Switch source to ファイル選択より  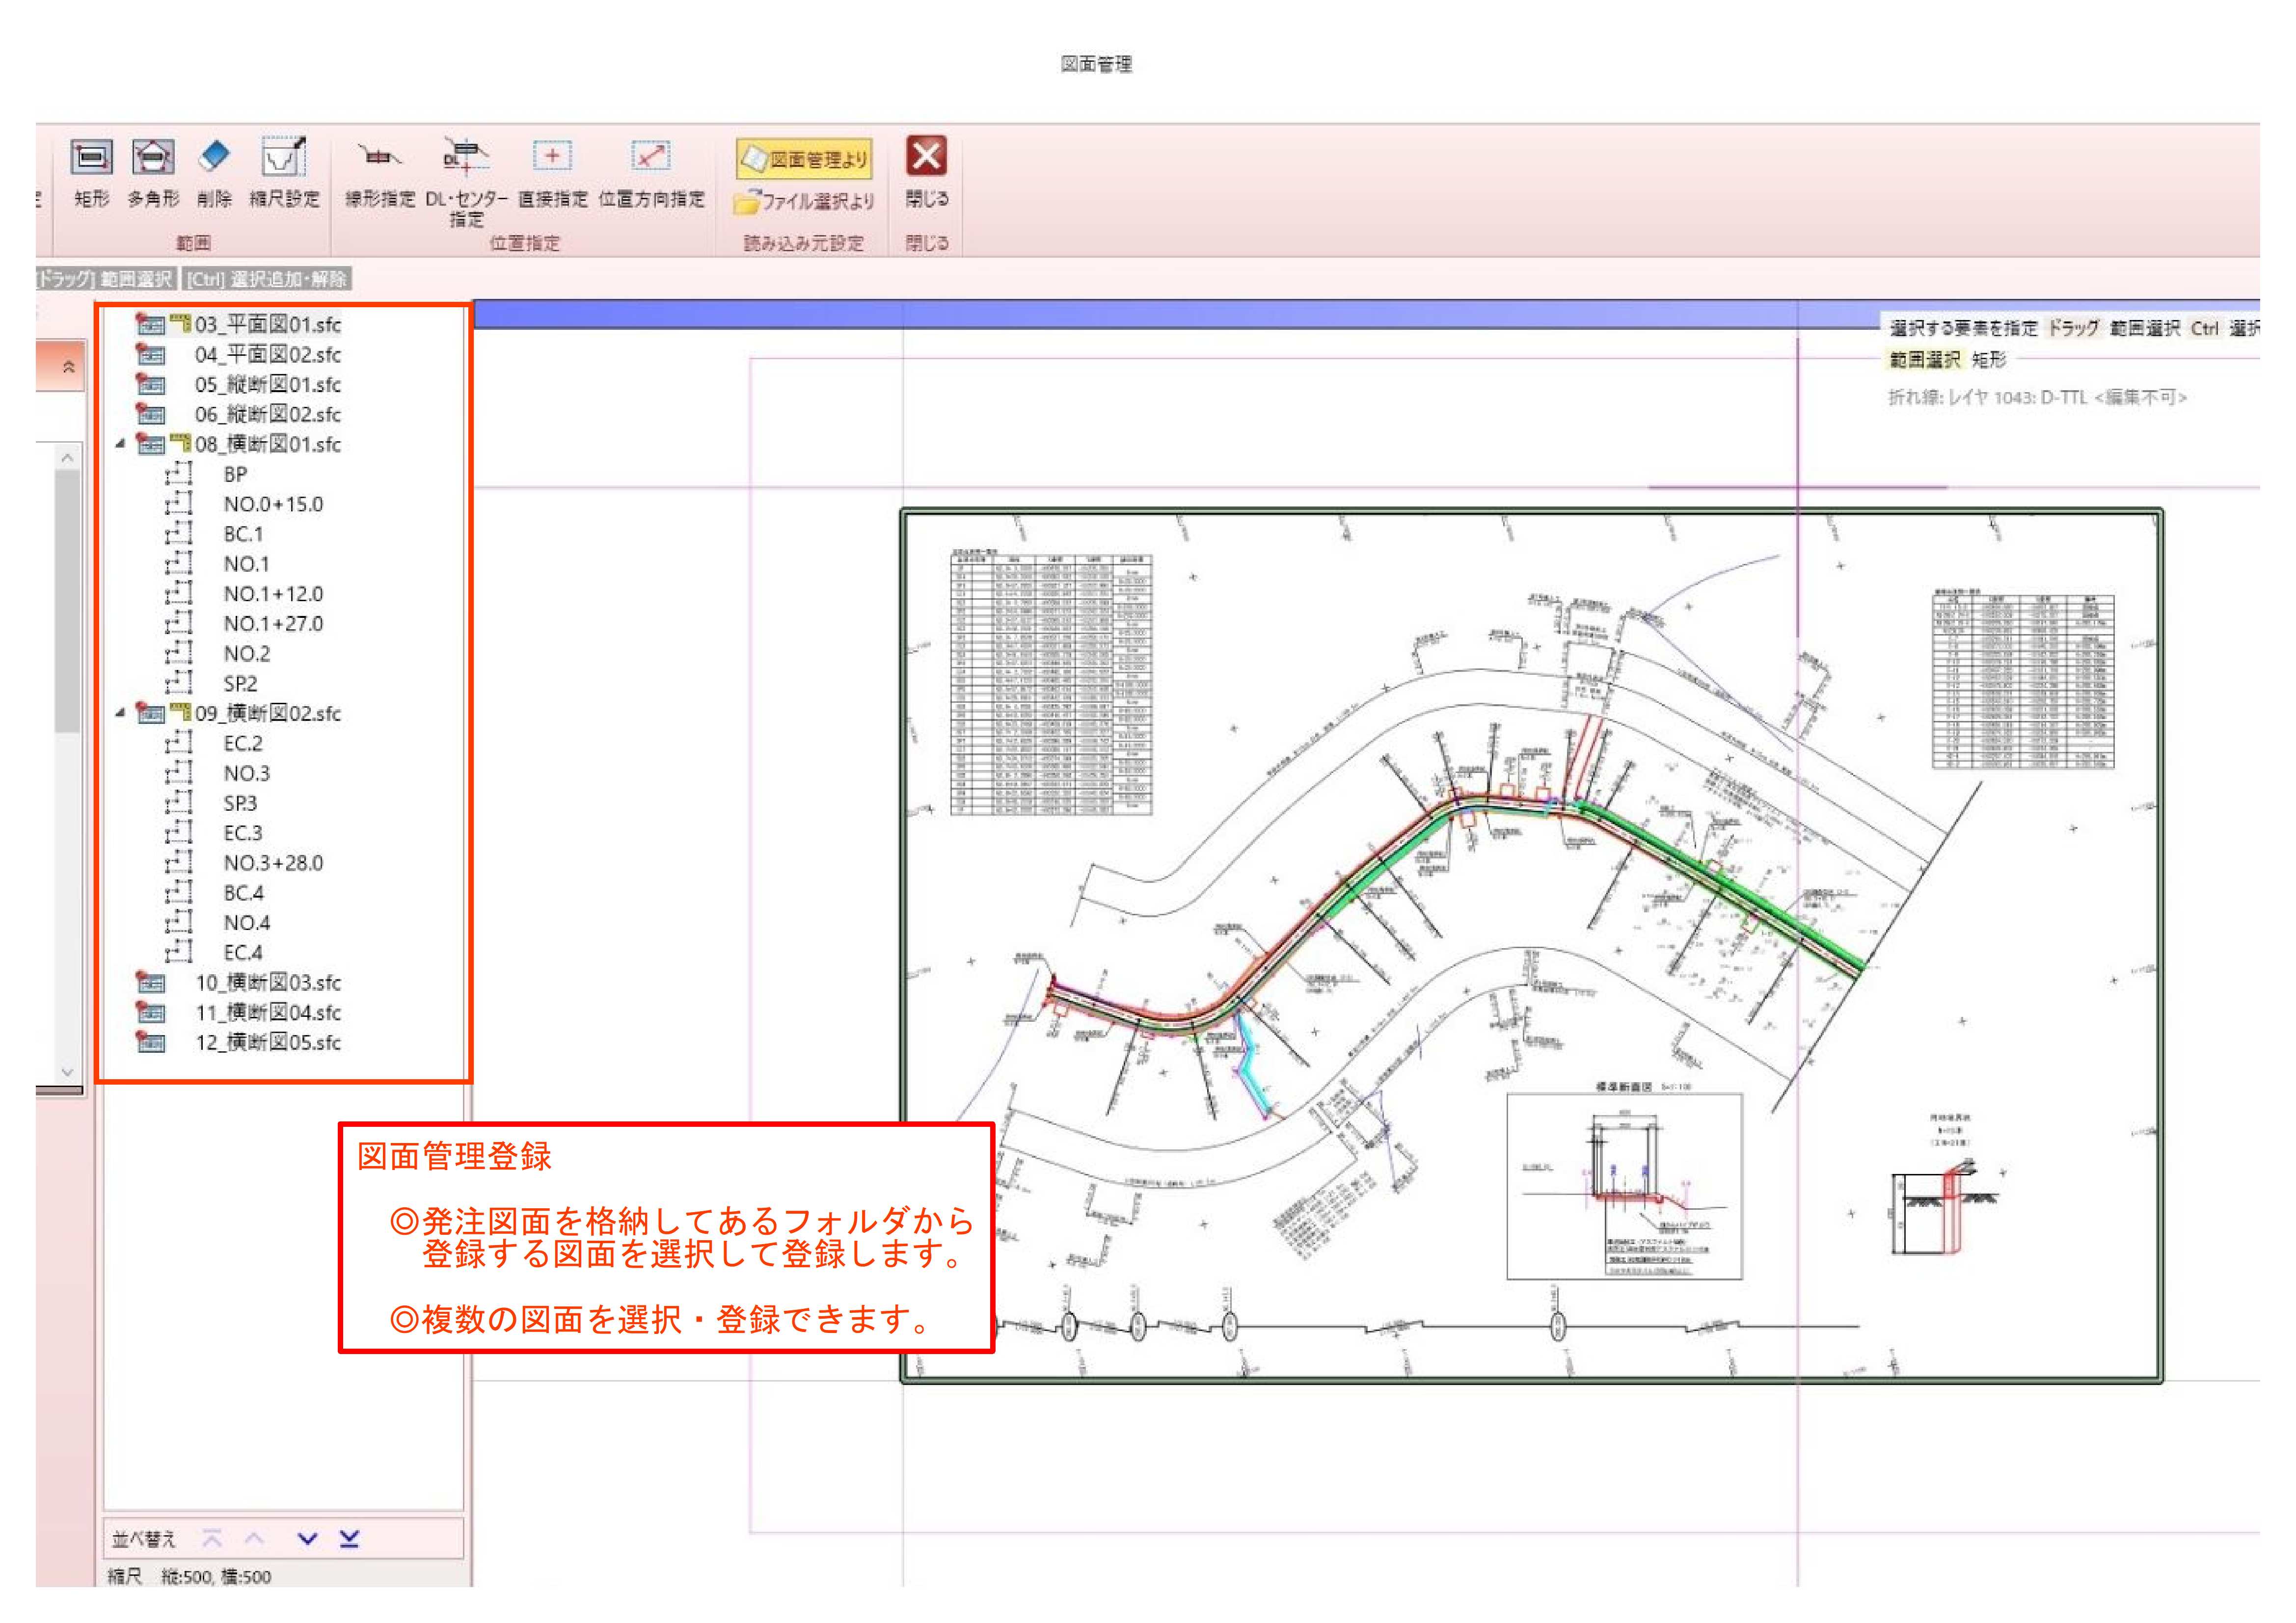point(805,201)
